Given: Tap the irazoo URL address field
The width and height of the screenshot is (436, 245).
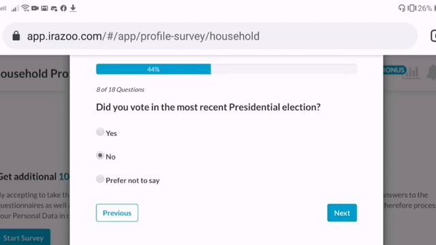Looking at the screenshot, I should click(x=210, y=36).
